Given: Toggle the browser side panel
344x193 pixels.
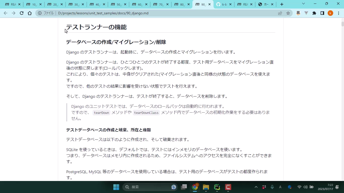Looking at the screenshot, I should click(322, 13).
